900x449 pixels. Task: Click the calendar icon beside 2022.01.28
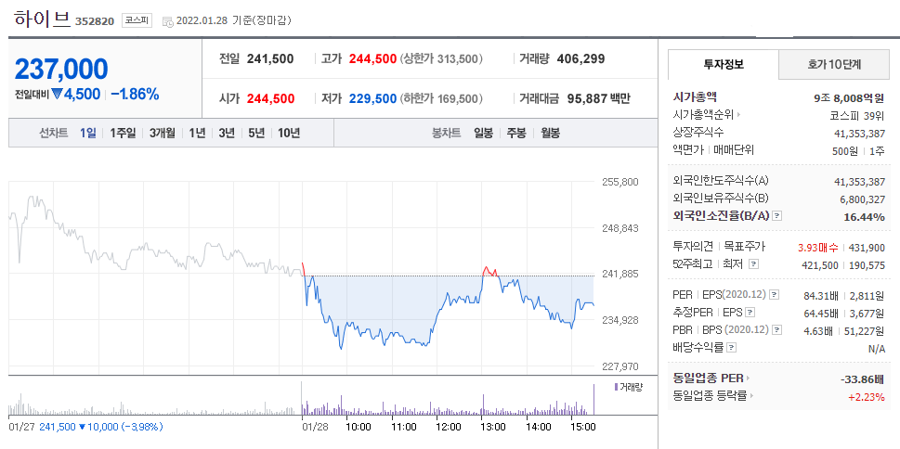pos(167,21)
